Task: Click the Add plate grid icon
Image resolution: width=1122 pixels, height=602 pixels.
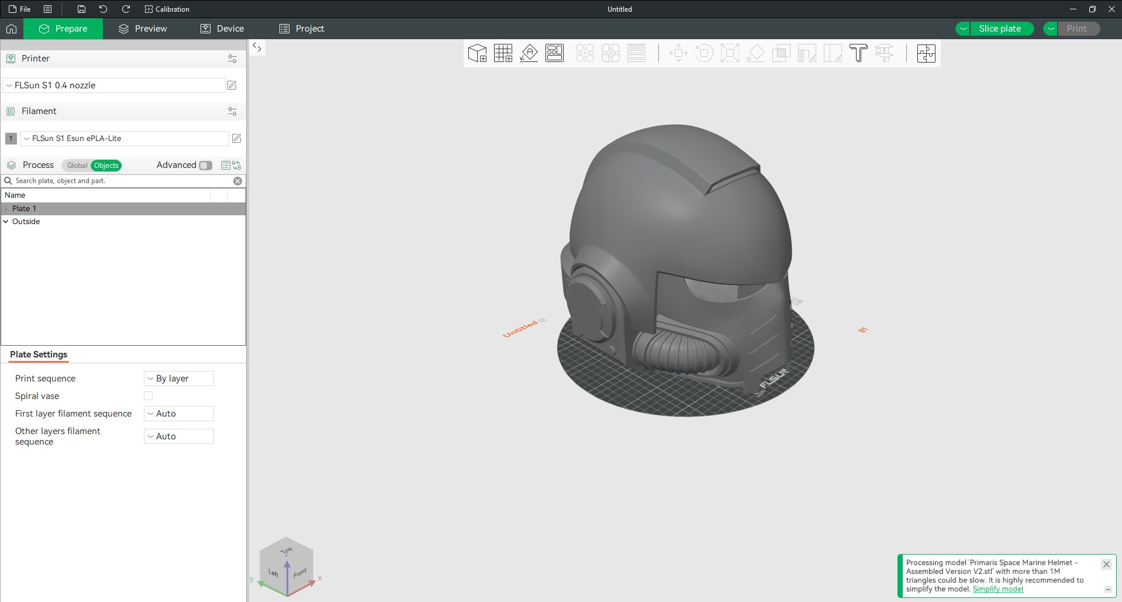Action: 503,54
